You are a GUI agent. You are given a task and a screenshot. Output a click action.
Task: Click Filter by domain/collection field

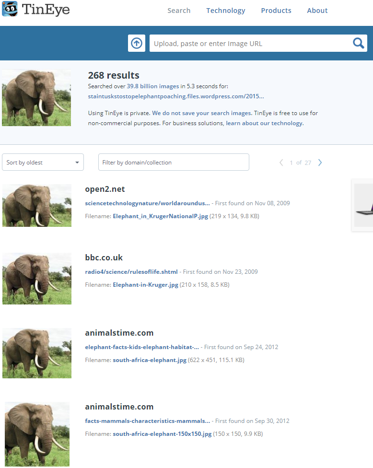[x=174, y=162]
